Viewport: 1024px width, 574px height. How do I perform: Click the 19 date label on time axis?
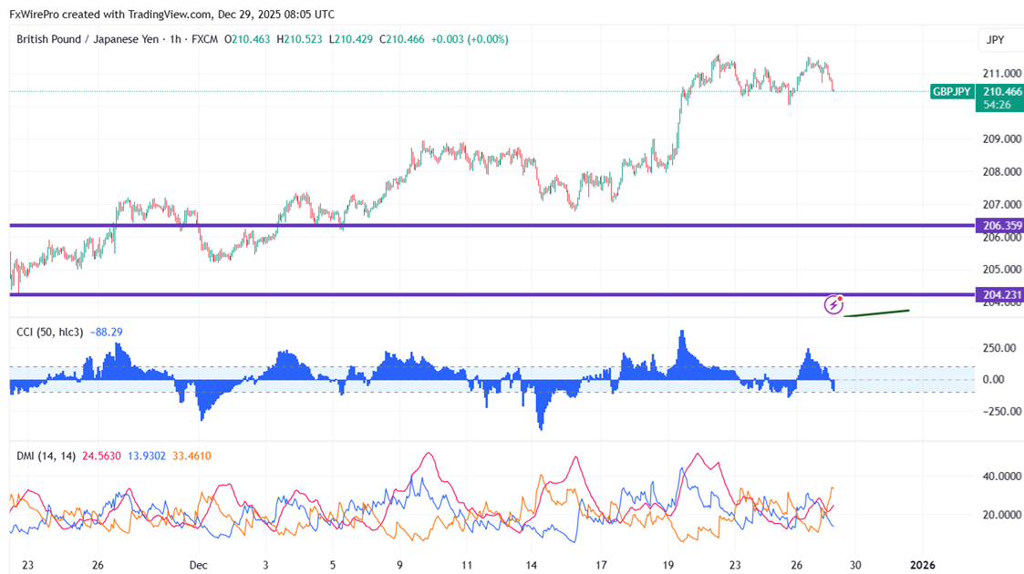[x=668, y=565]
